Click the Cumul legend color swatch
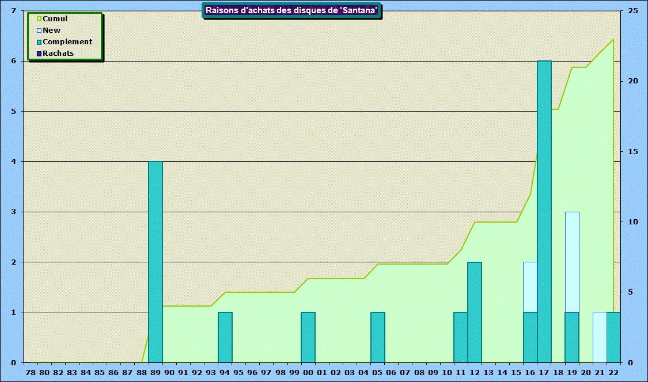 (39, 19)
